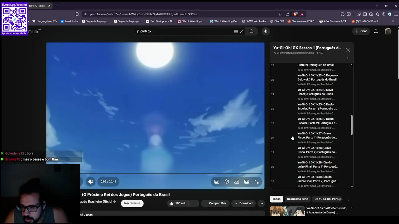This screenshot has width=399, height=224.
Task: Click the Compartilhar button
Action: pos(215,203)
